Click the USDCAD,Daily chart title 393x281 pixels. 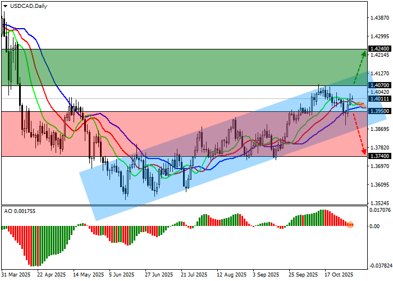click(29, 6)
